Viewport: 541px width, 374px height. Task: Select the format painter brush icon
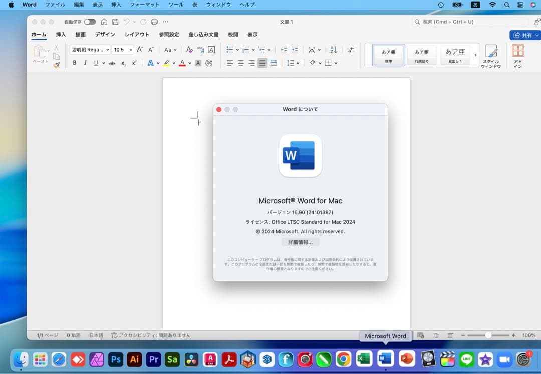pos(56,65)
